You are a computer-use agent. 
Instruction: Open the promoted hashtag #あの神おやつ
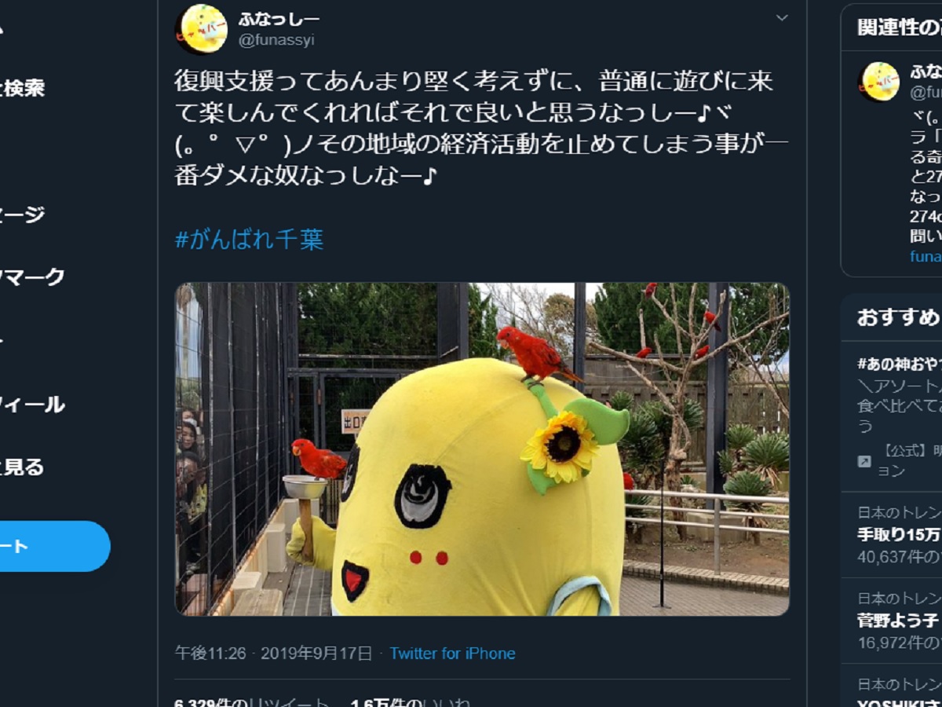tap(899, 364)
